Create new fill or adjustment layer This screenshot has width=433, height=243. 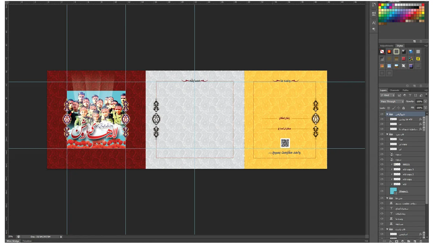(x=403, y=241)
